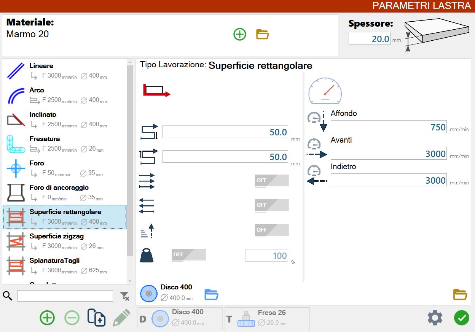Click the machining list scrollbar down arrow
The image size is (475, 332).
point(130,281)
